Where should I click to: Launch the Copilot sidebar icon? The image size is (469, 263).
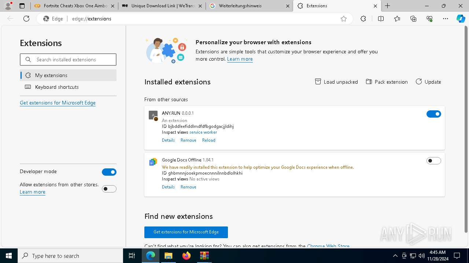point(461,19)
